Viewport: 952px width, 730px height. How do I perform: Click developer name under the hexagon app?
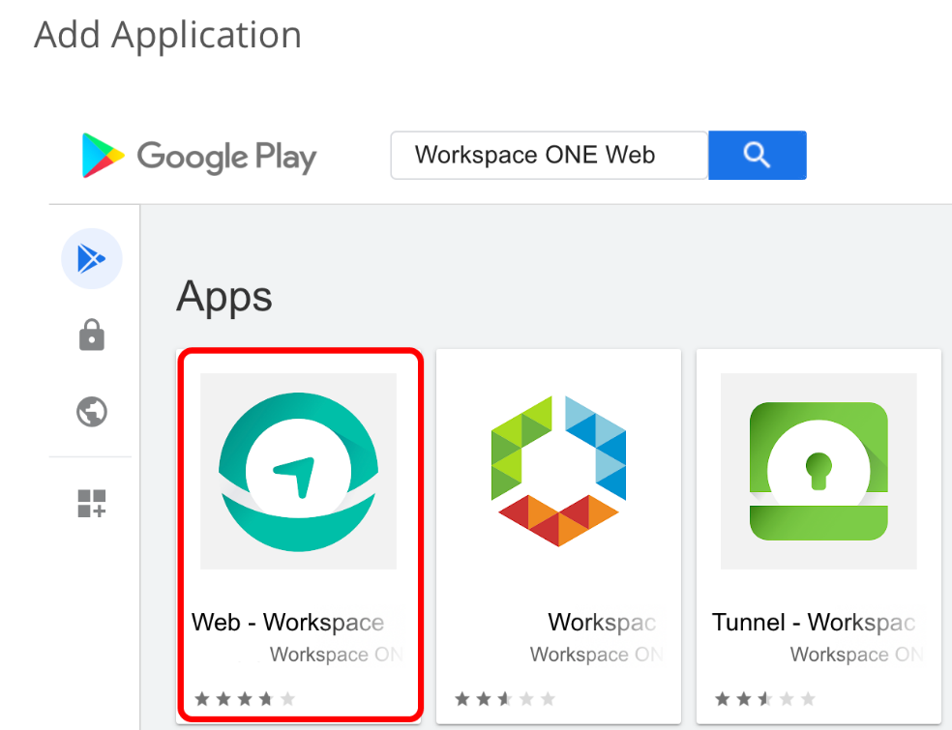click(595, 655)
